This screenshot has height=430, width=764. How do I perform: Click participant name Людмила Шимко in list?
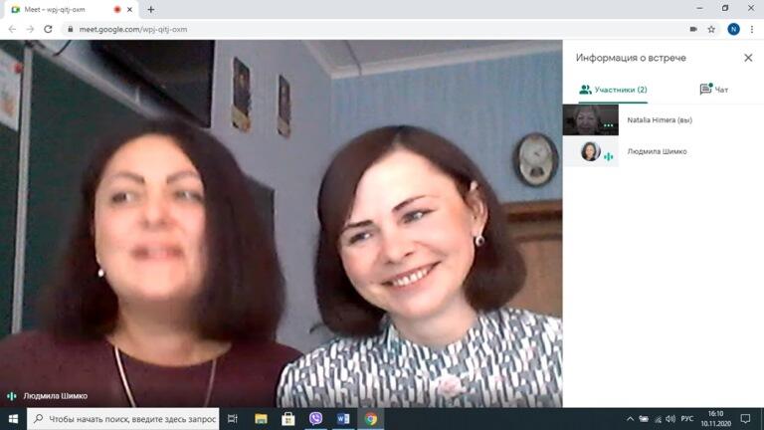coord(657,151)
